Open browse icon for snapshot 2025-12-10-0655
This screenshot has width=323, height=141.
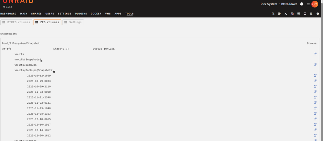315,119
